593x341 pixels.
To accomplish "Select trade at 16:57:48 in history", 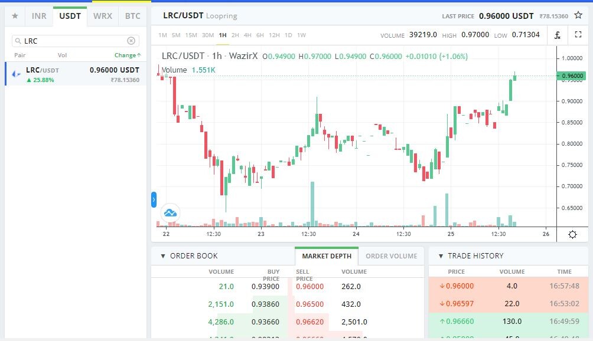I will [x=509, y=286].
